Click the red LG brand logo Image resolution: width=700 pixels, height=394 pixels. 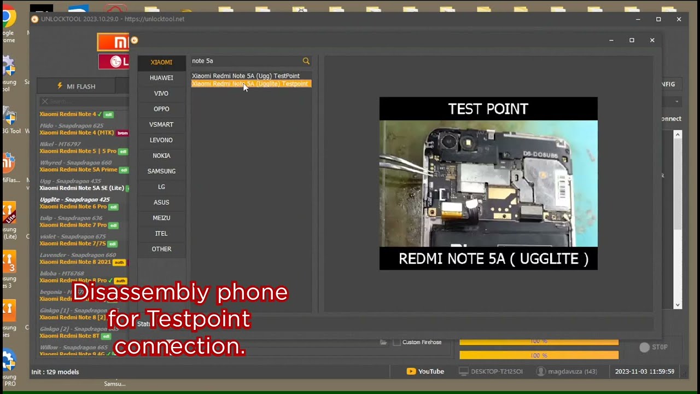click(114, 62)
